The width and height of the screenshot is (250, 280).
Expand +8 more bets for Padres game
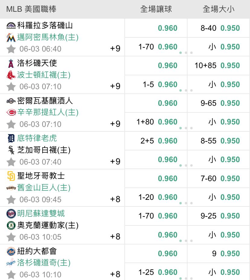(115, 199)
